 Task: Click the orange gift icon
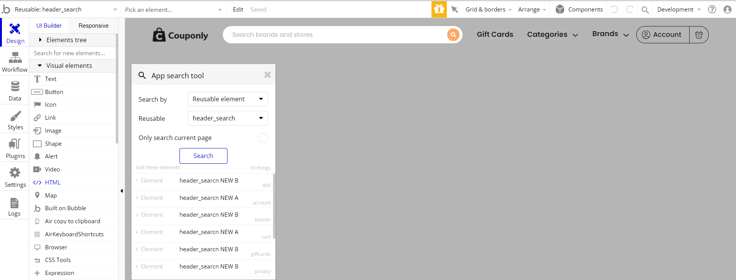click(x=439, y=9)
